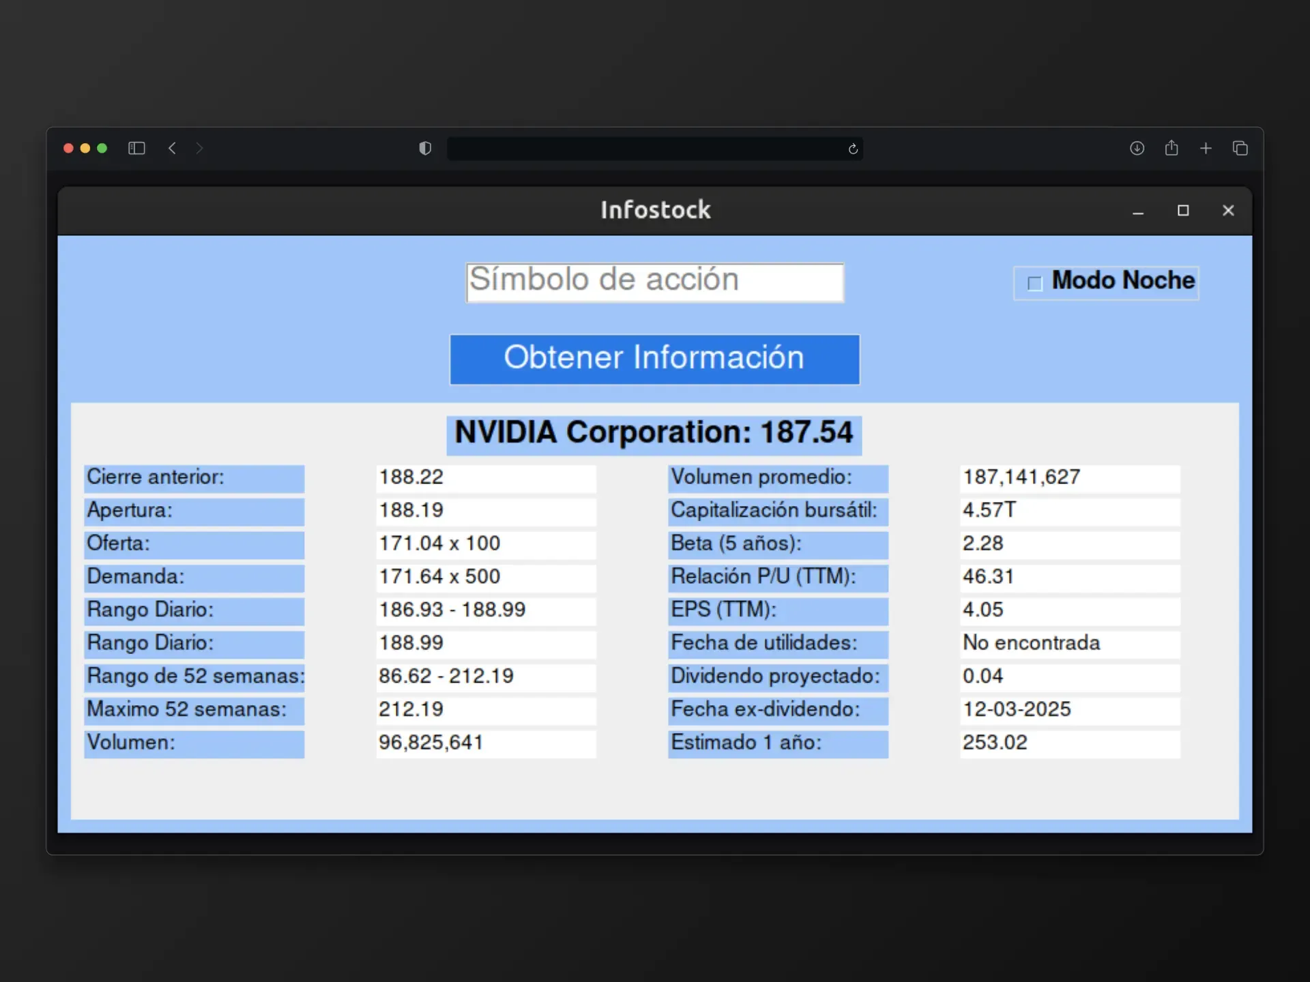The height and width of the screenshot is (982, 1310).
Task: Click the Rango Diario label beside 186.93 - 188.99
Action: (x=194, y=611)
